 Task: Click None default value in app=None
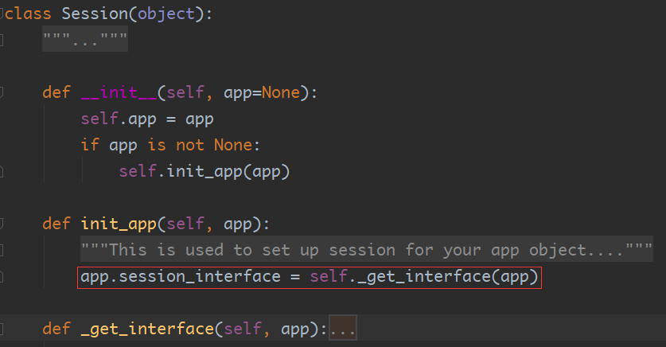[x=280, y=92]
